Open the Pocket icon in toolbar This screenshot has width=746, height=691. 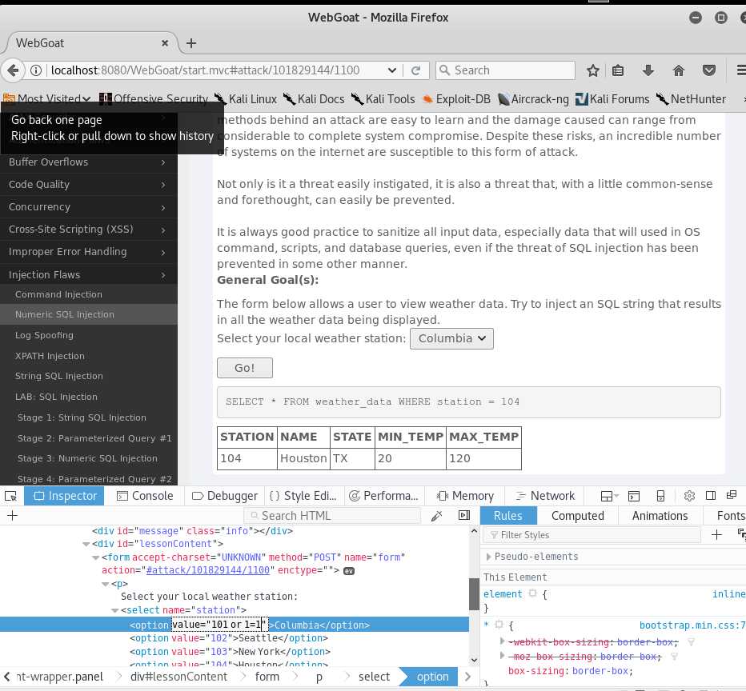(x=709, y=70)
